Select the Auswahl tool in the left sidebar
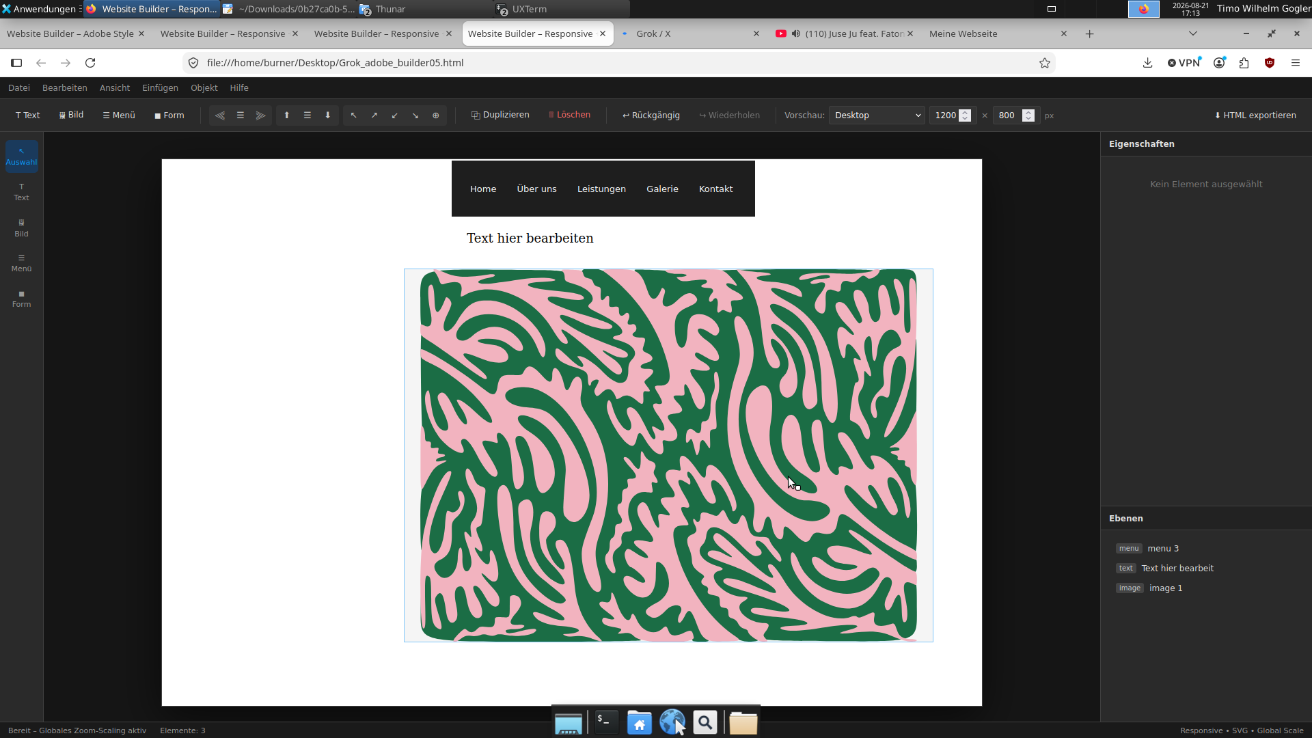1312x738 pixels. [21, 156]
